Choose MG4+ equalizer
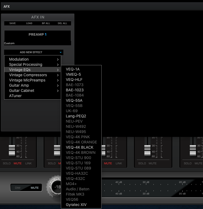The image size is (203, 209). point(81,183)
